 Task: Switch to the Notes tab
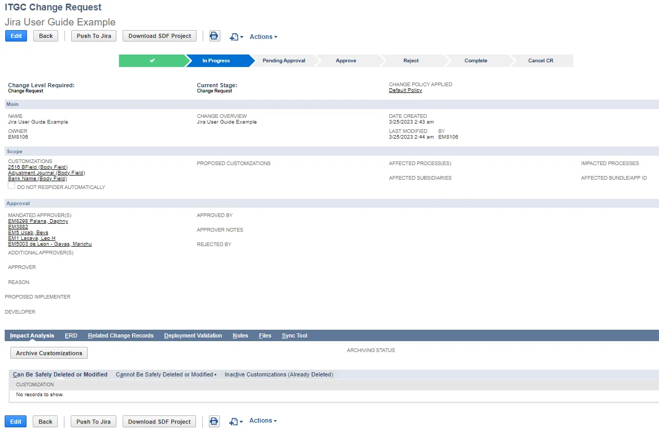[x=241, y=335]
